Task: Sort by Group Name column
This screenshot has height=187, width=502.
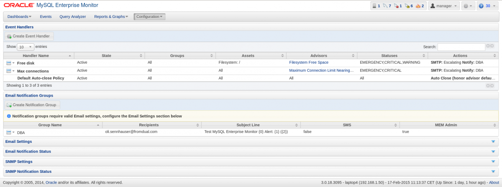Action: pyautogui.click(x=53, y=125)
